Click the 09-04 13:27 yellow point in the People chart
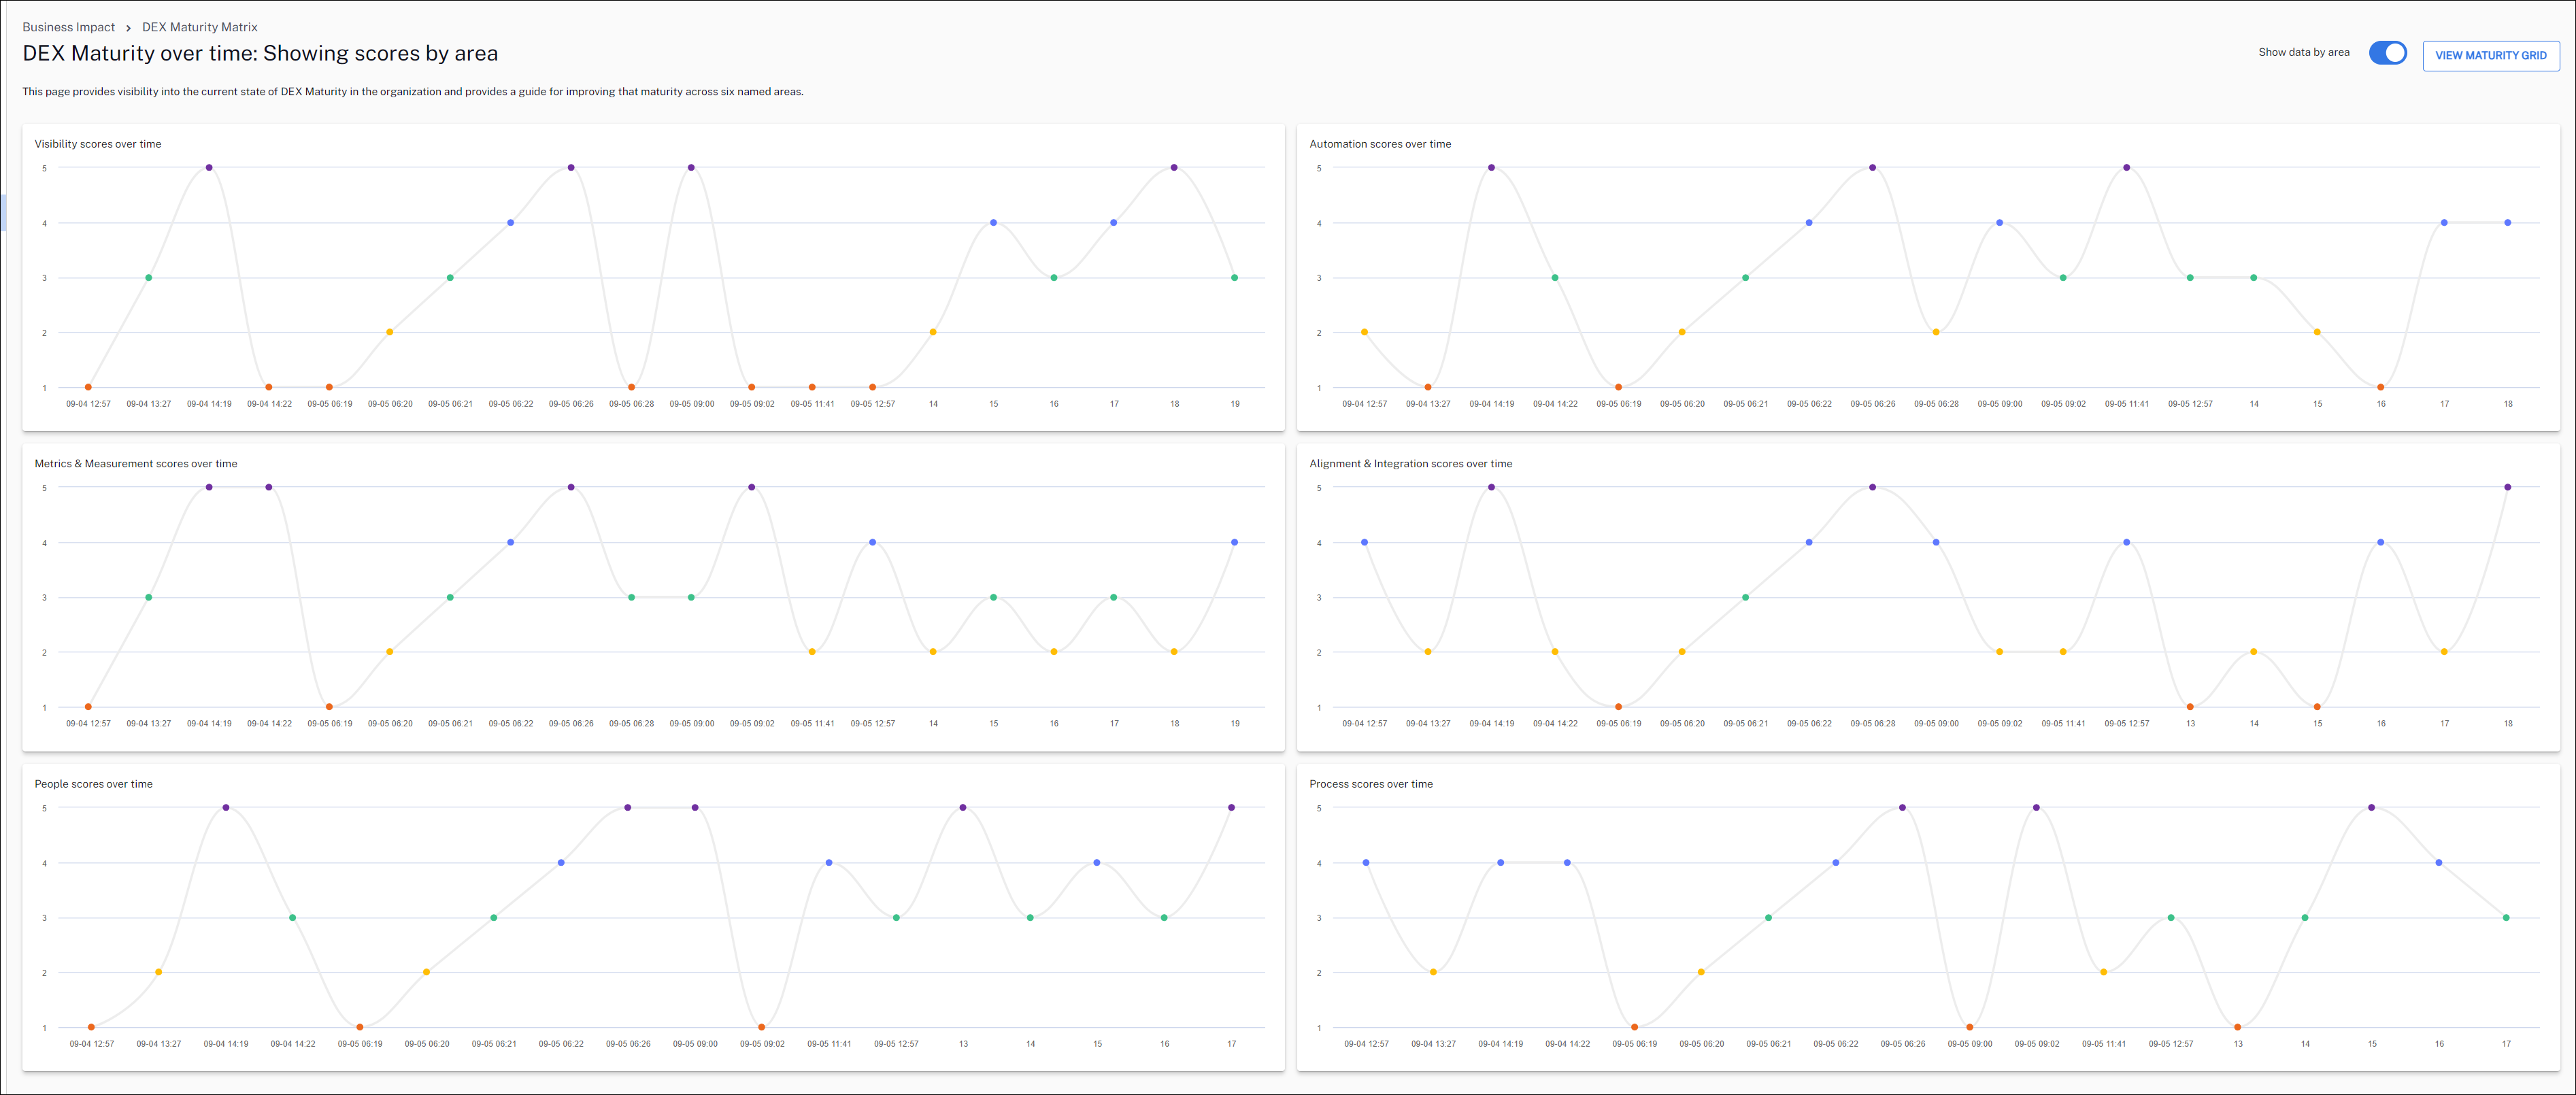 coord(158,972)
